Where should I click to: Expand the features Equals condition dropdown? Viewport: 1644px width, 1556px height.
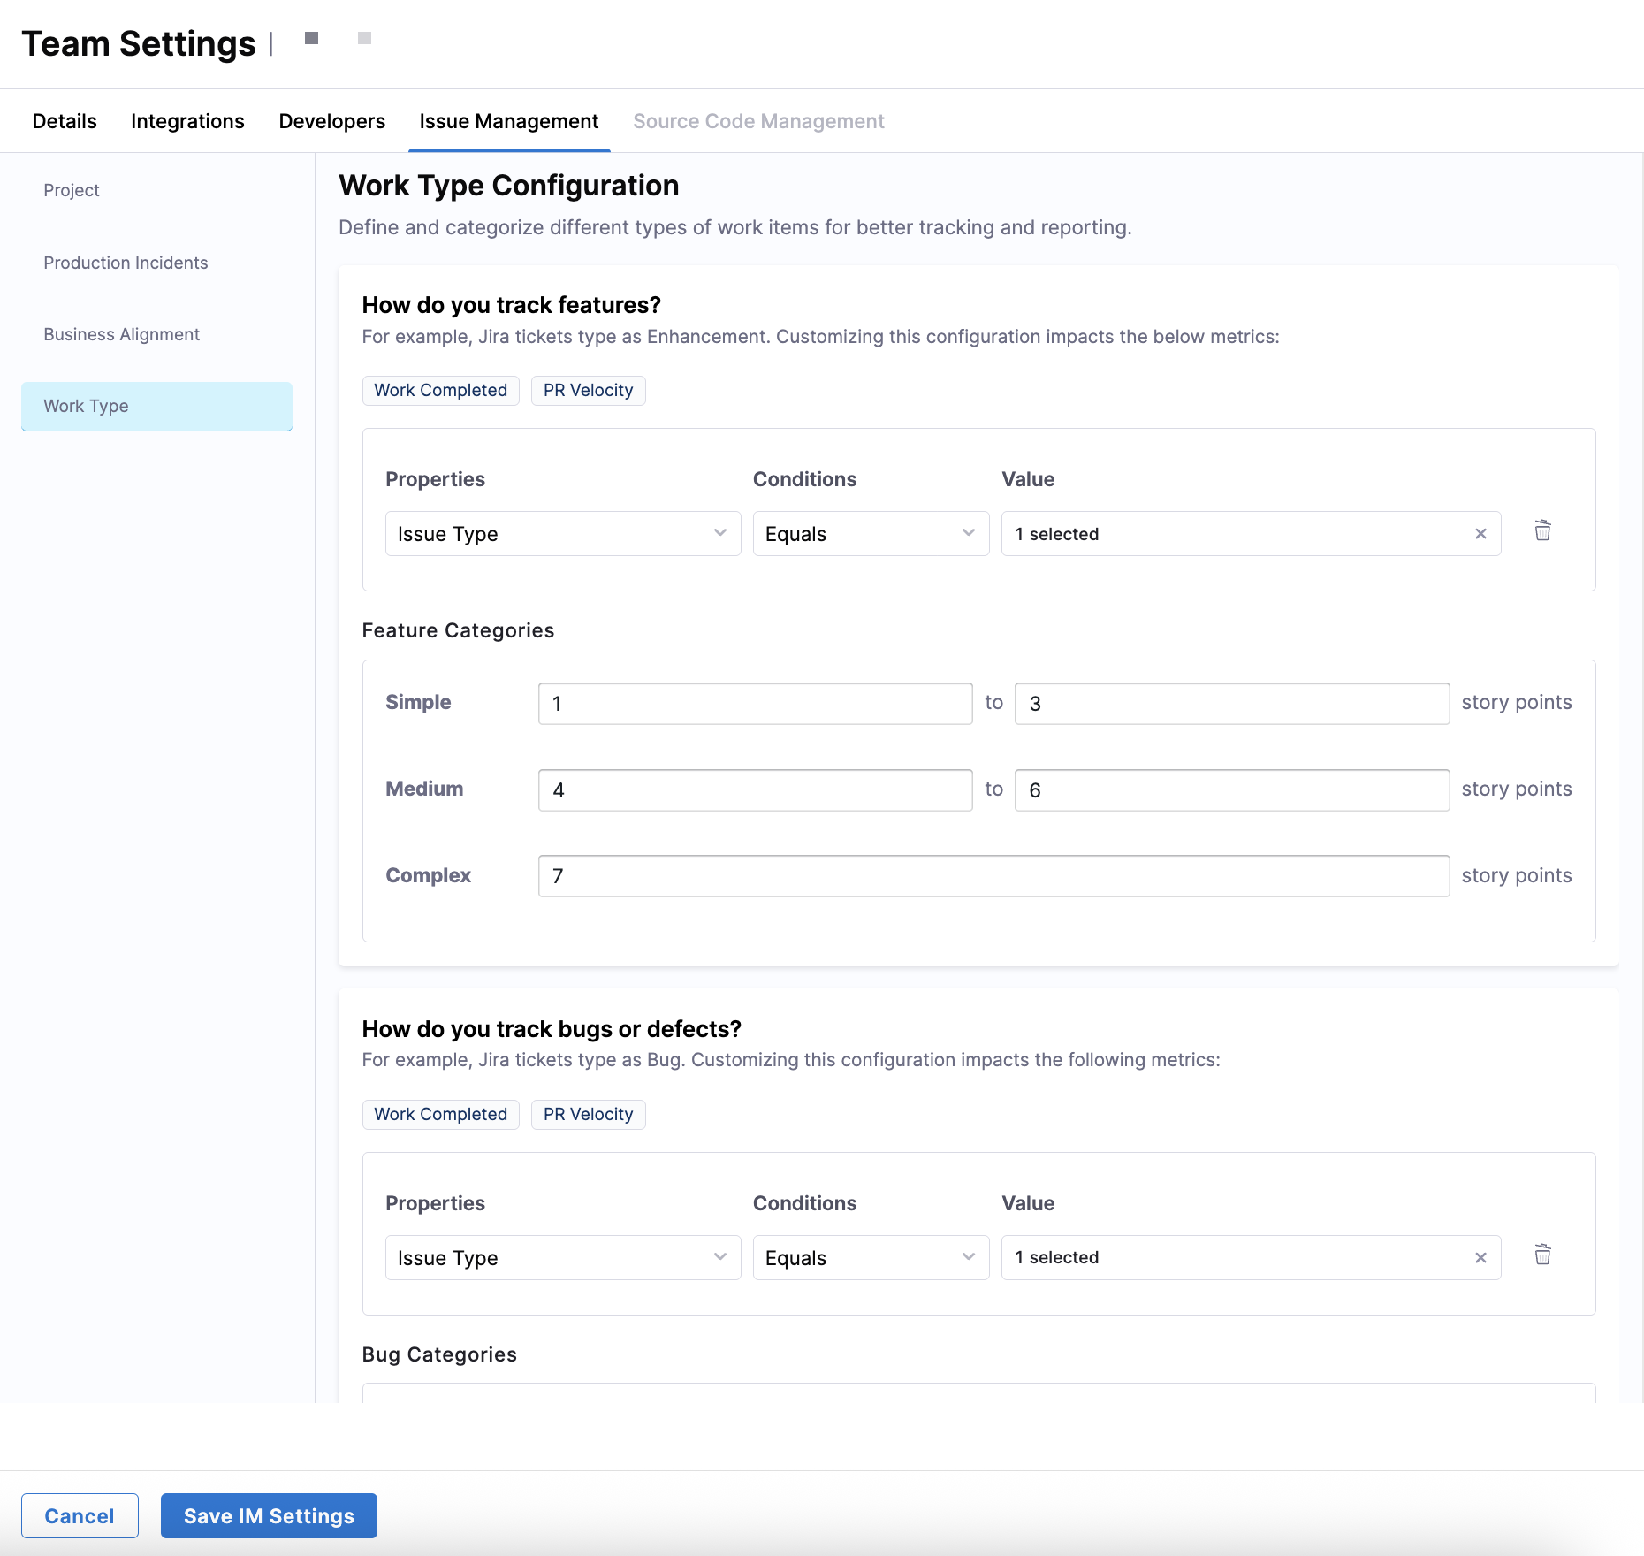coord(870,534)
